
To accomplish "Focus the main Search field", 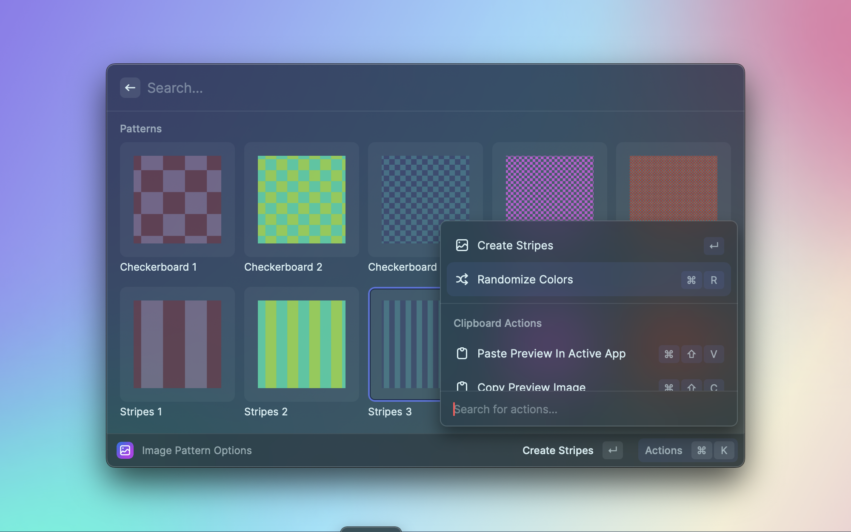I will [438, 88].
